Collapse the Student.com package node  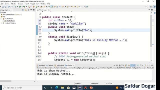coord(1,19)
